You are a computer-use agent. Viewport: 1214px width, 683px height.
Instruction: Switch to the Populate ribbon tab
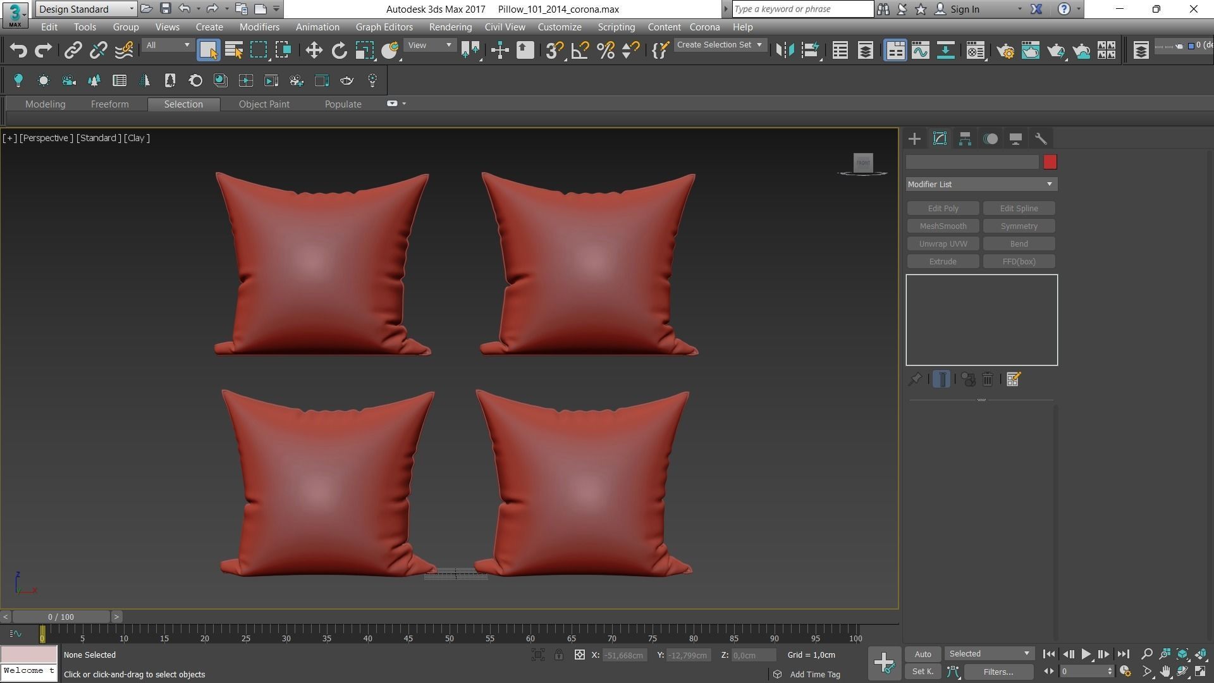pos(343,104)
